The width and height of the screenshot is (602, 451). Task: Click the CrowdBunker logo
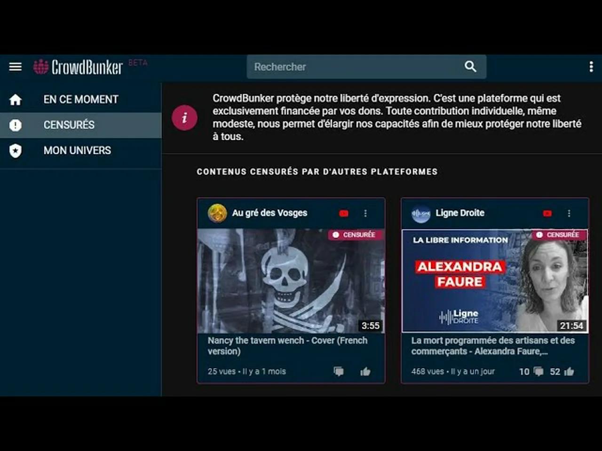coord(78,67)
